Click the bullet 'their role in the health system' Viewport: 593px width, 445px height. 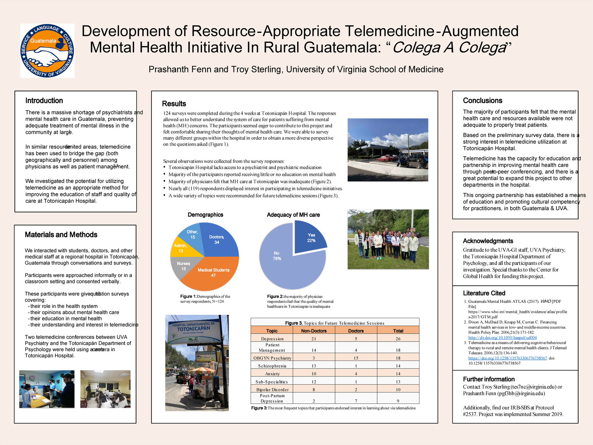point(63,306)
